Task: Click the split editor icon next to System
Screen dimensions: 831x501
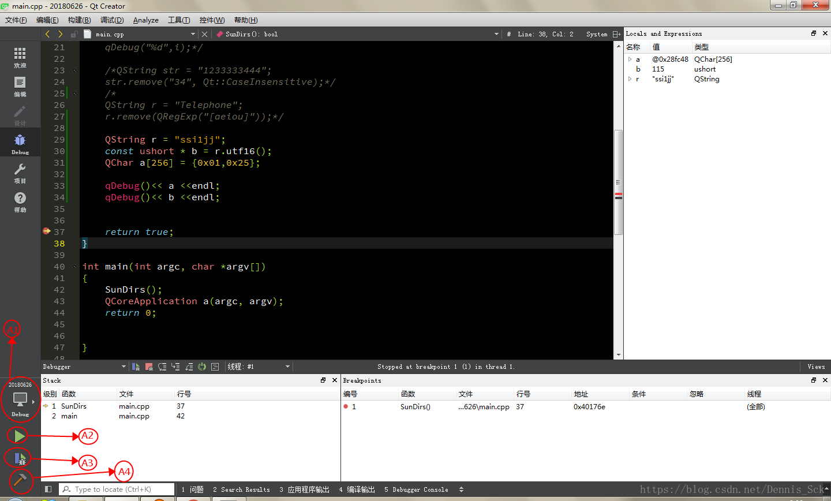Action: point(616,34)
